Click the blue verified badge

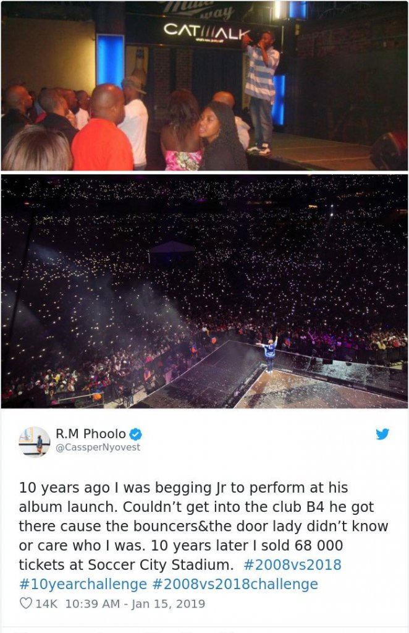click(x=135, y=435)
